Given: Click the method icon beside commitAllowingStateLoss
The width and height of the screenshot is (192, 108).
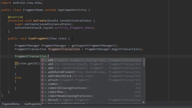Looking at the screenshot, I should click(x=43, y=88).
